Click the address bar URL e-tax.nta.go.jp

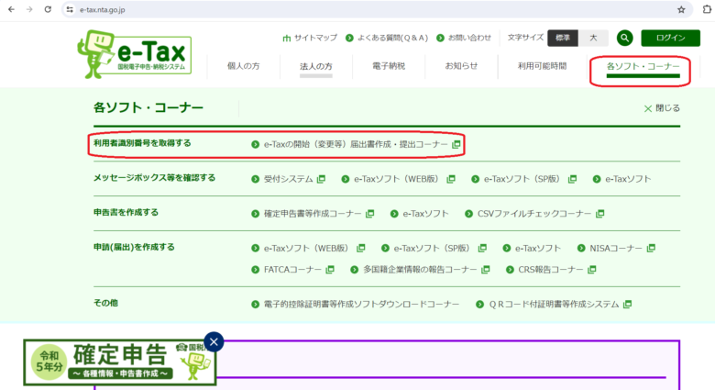(102, 9)
